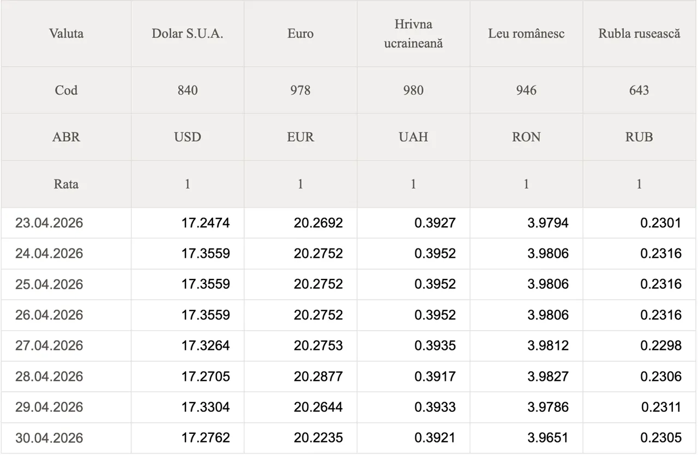Select currency code 980 cell
The image size is (698, 455).
[x=413, y=90]
